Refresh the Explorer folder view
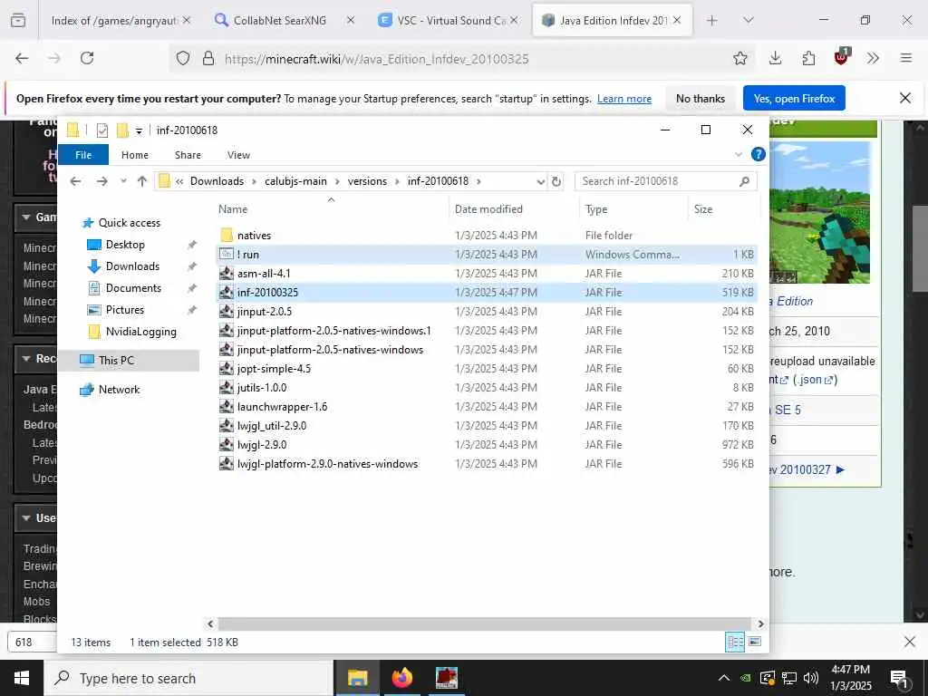Screen dimensions: 928x696 click(x=556, y=181)
